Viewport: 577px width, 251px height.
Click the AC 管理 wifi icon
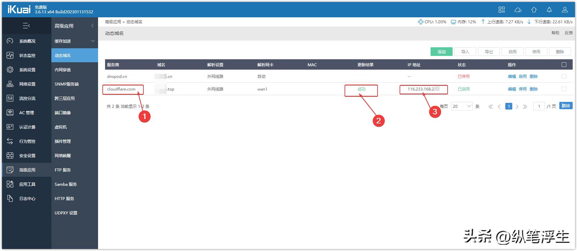tap(10, 113)
